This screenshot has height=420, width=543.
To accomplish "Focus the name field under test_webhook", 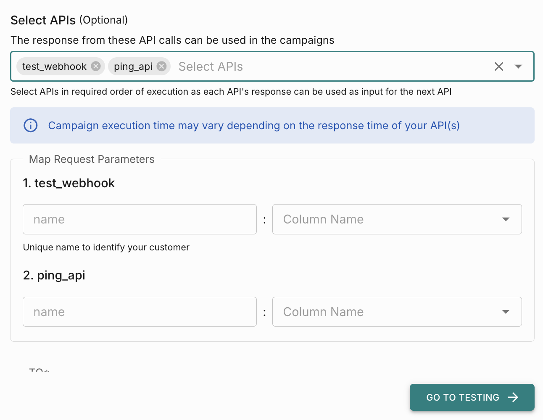I will click(x=140, y=219).
